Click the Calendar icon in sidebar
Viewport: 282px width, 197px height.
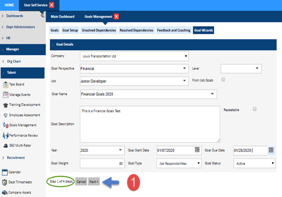4,172
